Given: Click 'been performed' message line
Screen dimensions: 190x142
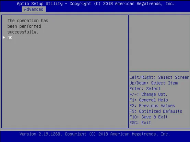Looking at the screenshot, I should point(24,26).
